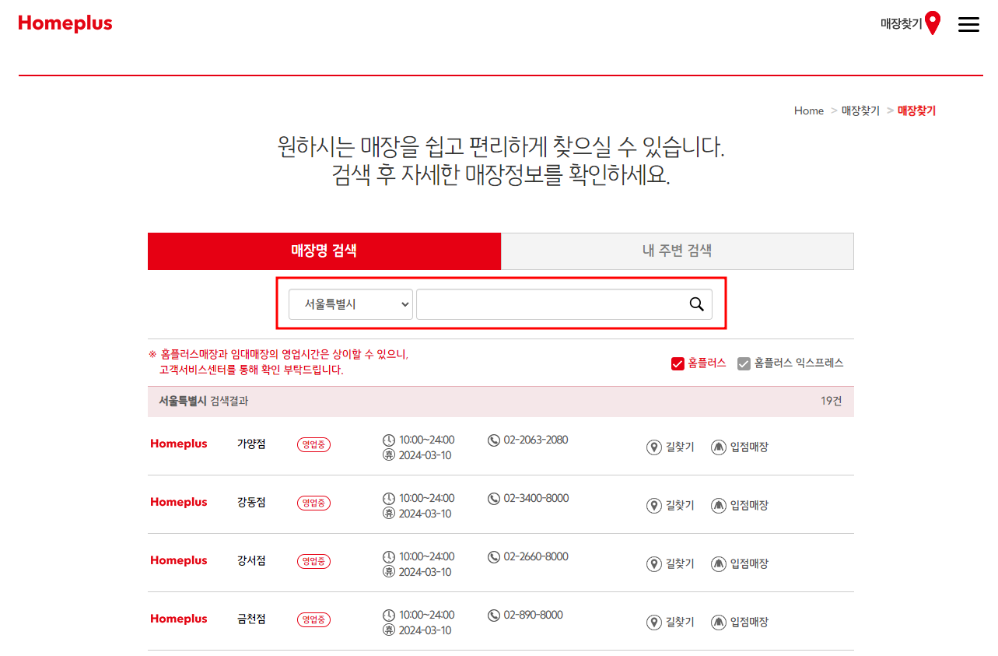Click the directions pin icon for 가양점
This screenshot has width=998, height=656.
654,447
